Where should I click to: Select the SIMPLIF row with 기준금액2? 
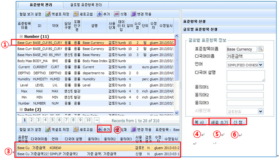[x=98, y=154]
